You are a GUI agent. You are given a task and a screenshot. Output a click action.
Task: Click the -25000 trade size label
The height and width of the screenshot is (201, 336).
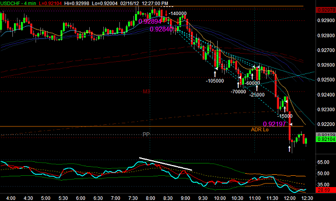coord(257,95)
